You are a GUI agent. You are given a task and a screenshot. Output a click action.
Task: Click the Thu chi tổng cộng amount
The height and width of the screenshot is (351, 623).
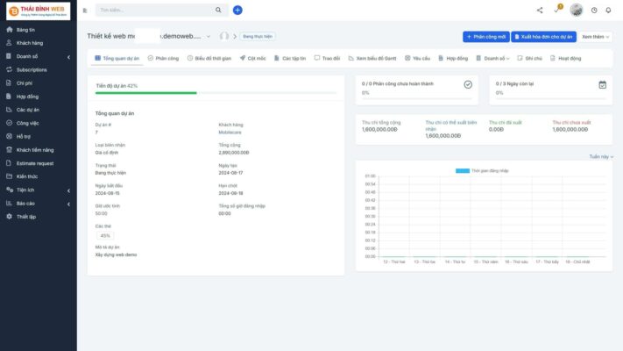379,129
